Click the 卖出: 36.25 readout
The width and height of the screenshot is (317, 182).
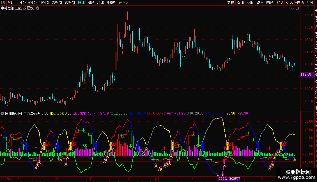(119, 113)
